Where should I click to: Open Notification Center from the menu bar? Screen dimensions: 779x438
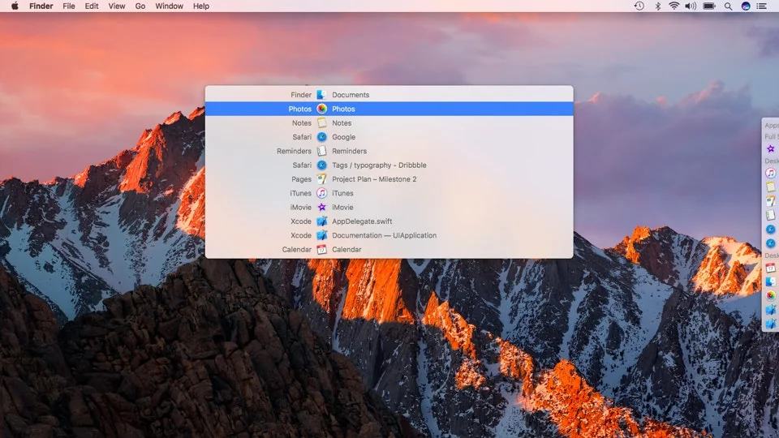click(764, 6)
